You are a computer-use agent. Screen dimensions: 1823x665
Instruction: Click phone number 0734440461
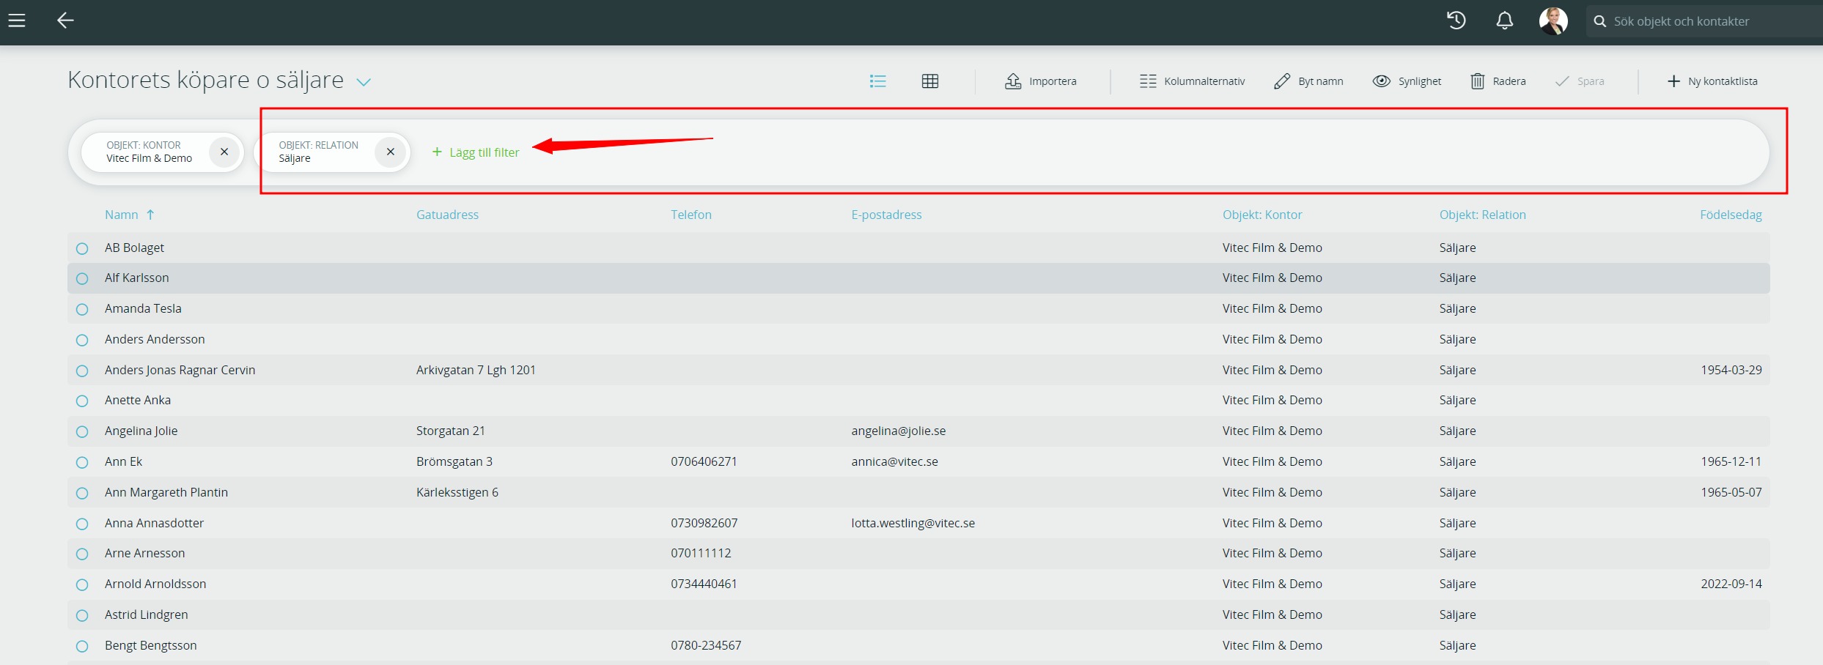(x=704, y=584)
